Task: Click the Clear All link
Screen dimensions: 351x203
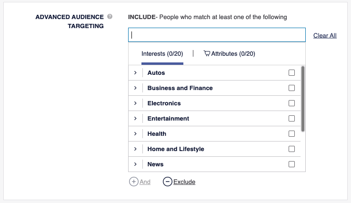Action: tap(325, 36)
